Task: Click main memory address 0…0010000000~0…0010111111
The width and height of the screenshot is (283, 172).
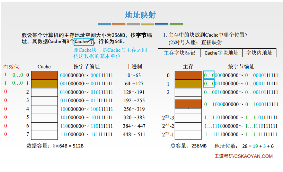Action: (x=241, y=92)
